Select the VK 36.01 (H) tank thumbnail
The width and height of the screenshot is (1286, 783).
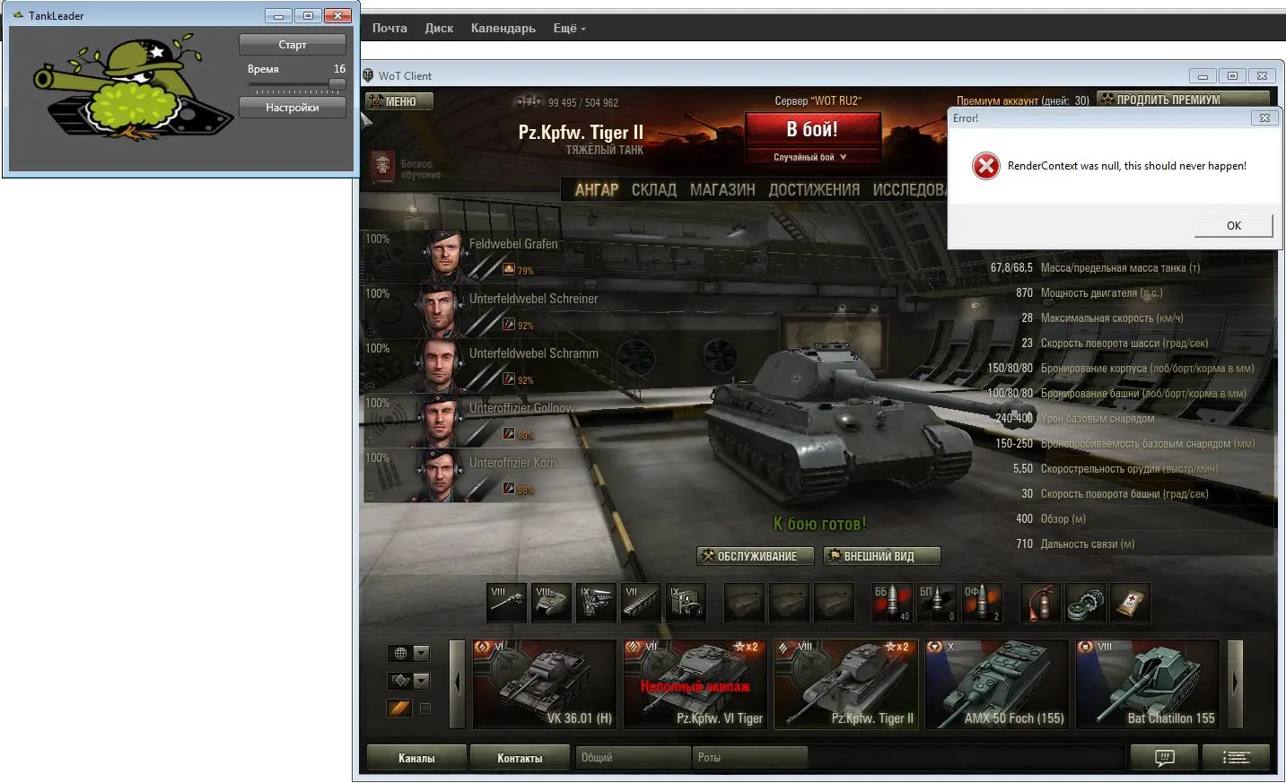coord(545,683)
